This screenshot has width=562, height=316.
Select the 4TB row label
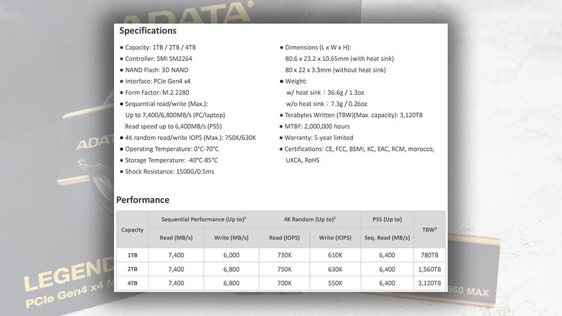[132, 283]
